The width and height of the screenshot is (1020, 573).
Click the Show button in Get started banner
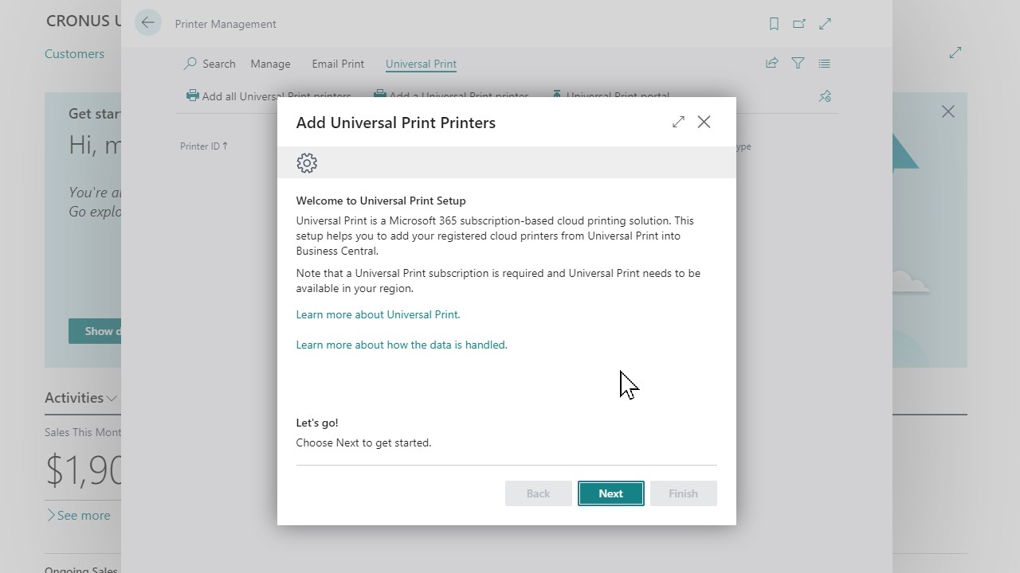tap(95, 331)
